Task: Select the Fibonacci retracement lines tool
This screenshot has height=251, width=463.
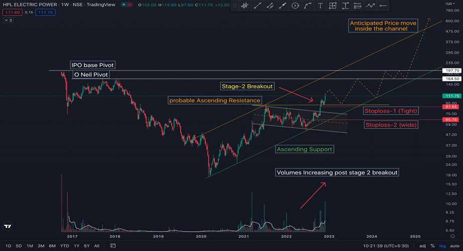Action: pos(358,6)
